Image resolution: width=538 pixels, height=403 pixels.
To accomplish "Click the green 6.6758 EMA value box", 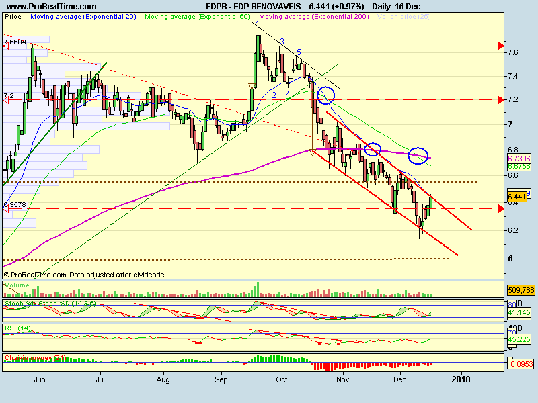I will pos(519,166).
